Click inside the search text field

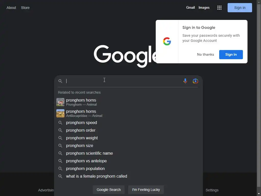click(124, 81)
